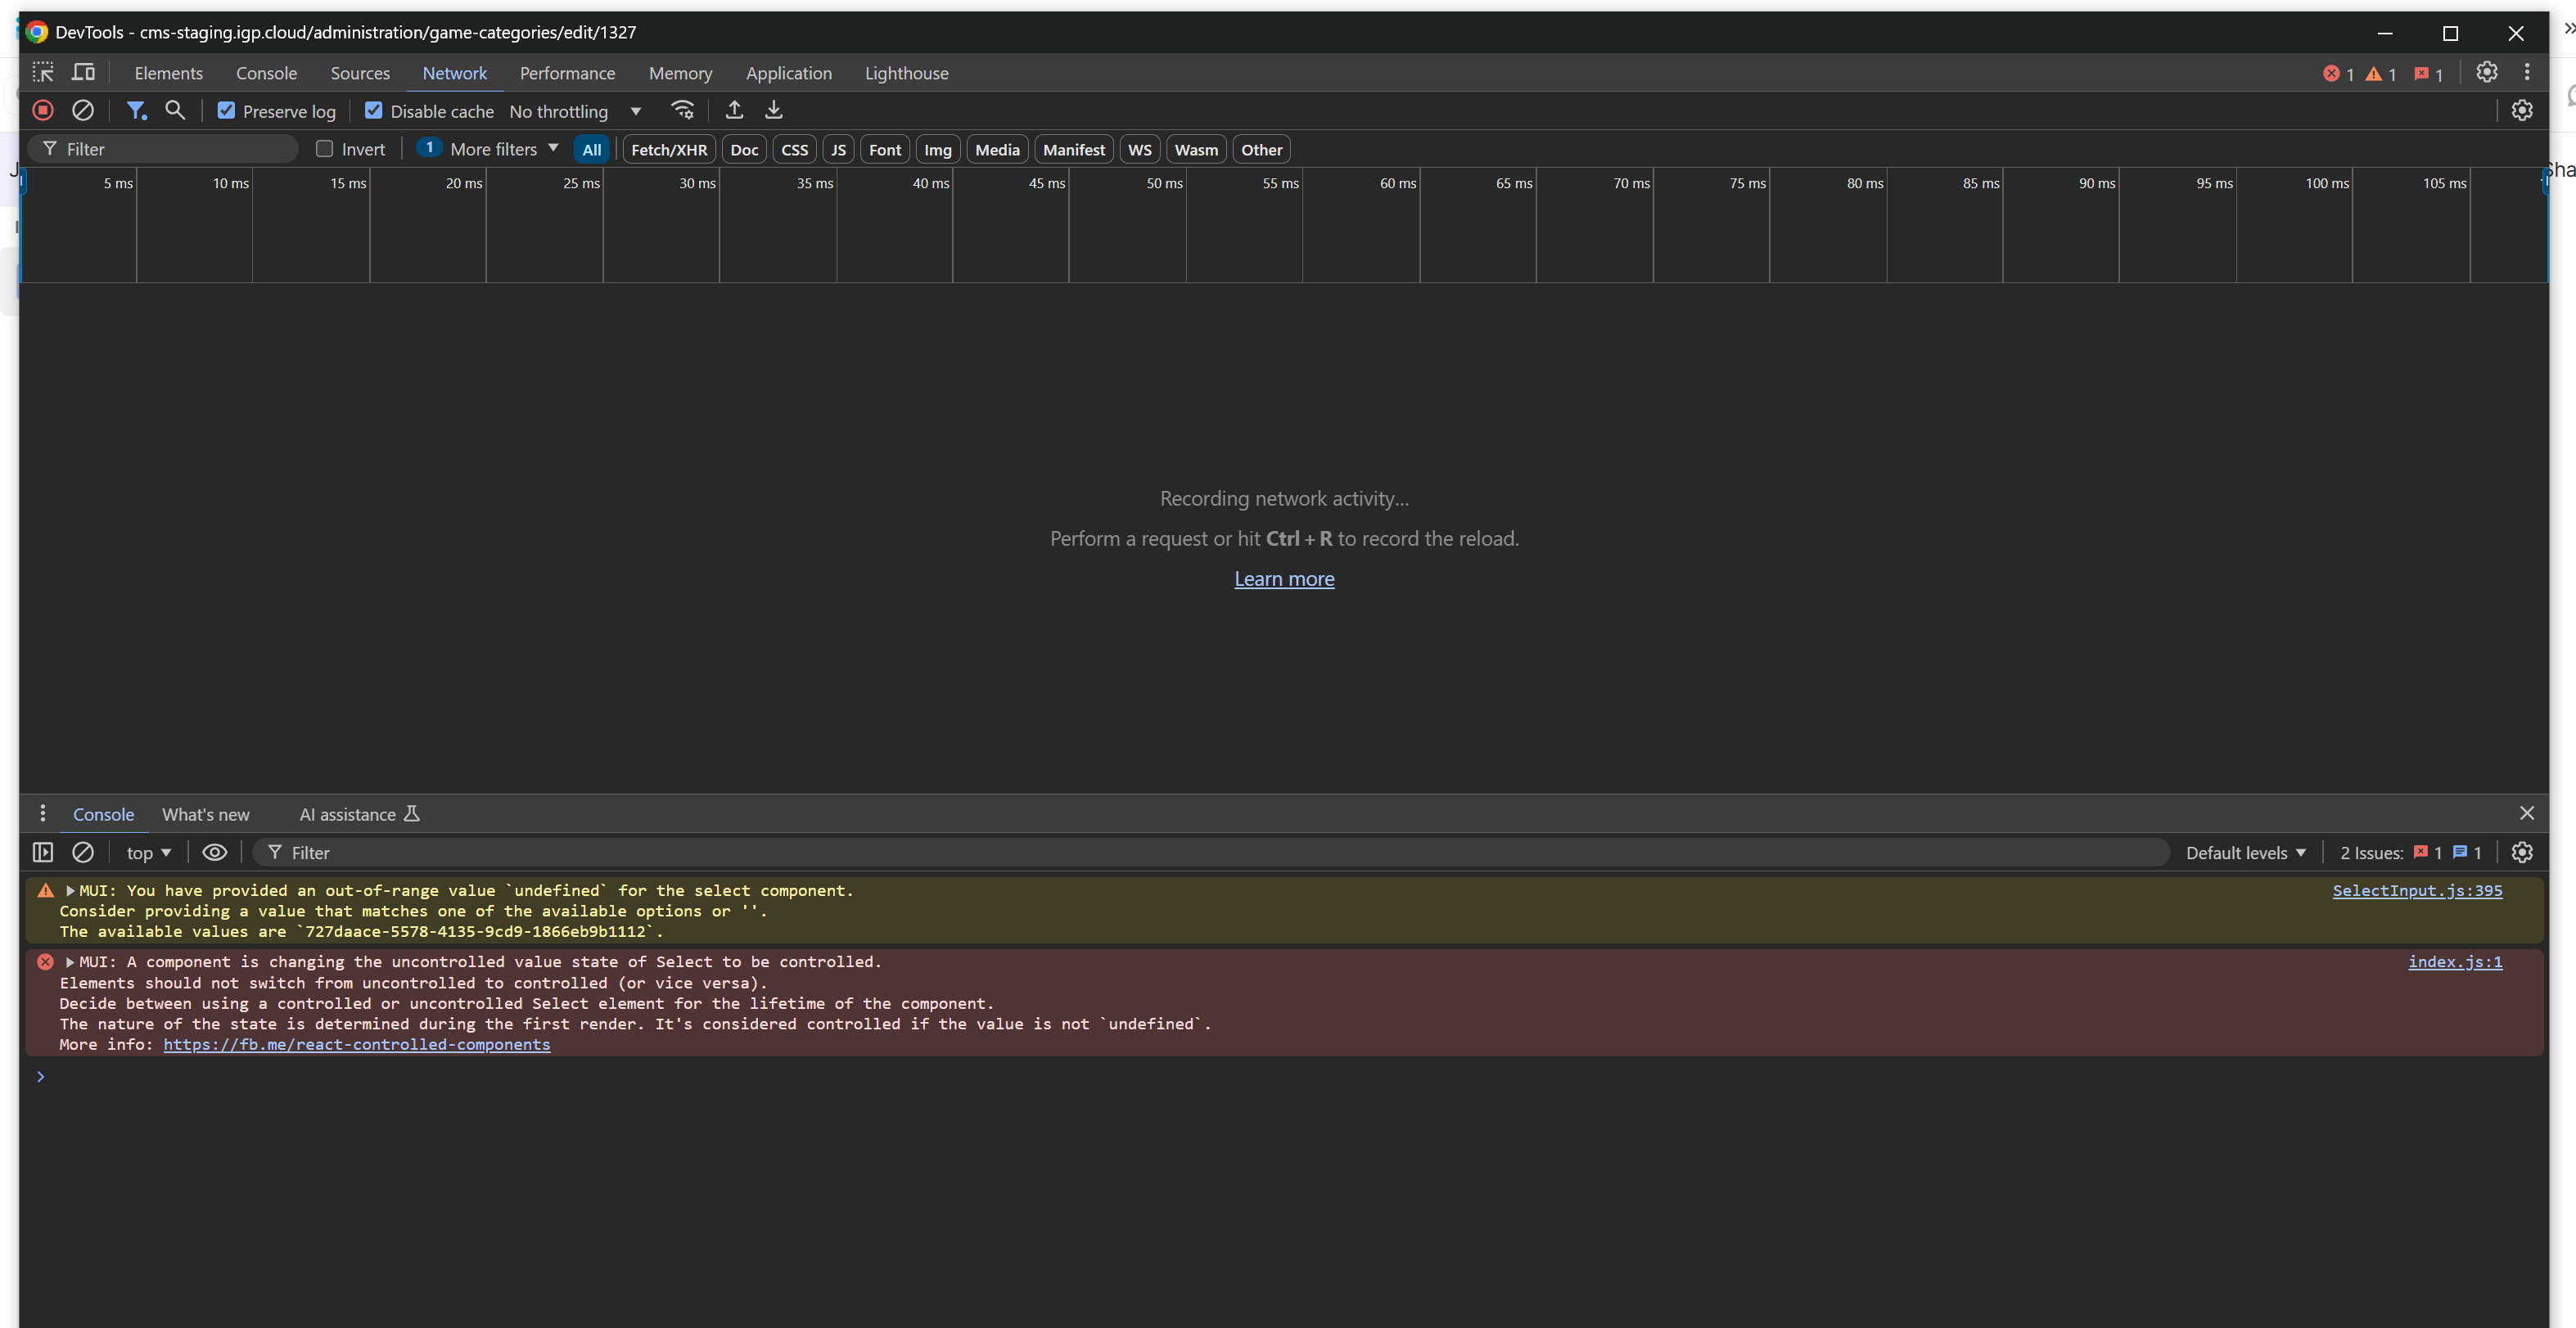Switch to the Performance tab
Image resolution: width=2576 pixels, height=1328 pixels.
pyautogui.click(x=567, y=73)
